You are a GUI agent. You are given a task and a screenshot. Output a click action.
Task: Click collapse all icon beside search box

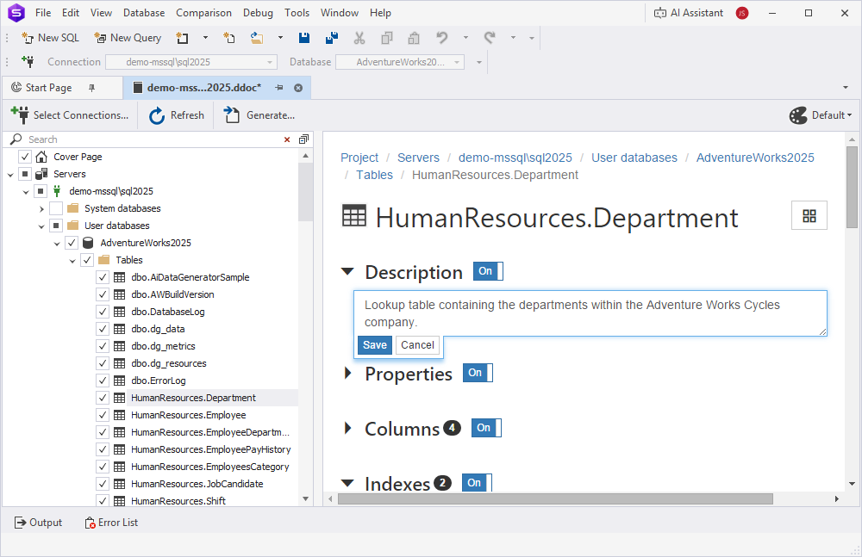tap(303, 139)
